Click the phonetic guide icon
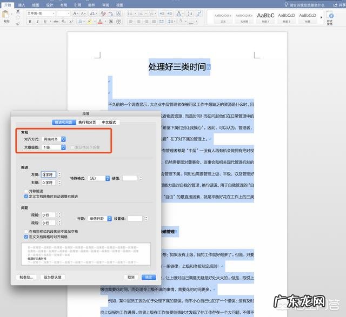Viewport: 346px width, 317px height. (x=111, y=14)
